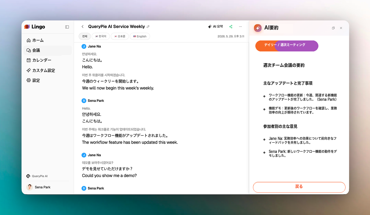This screenshot has width=370, height=215.
Task: Open the カレンダー calendar page
Action: pos(47,60)
